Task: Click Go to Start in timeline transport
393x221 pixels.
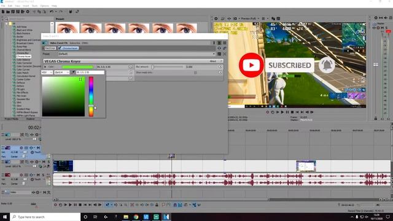Action: click(x=85, y=204)
